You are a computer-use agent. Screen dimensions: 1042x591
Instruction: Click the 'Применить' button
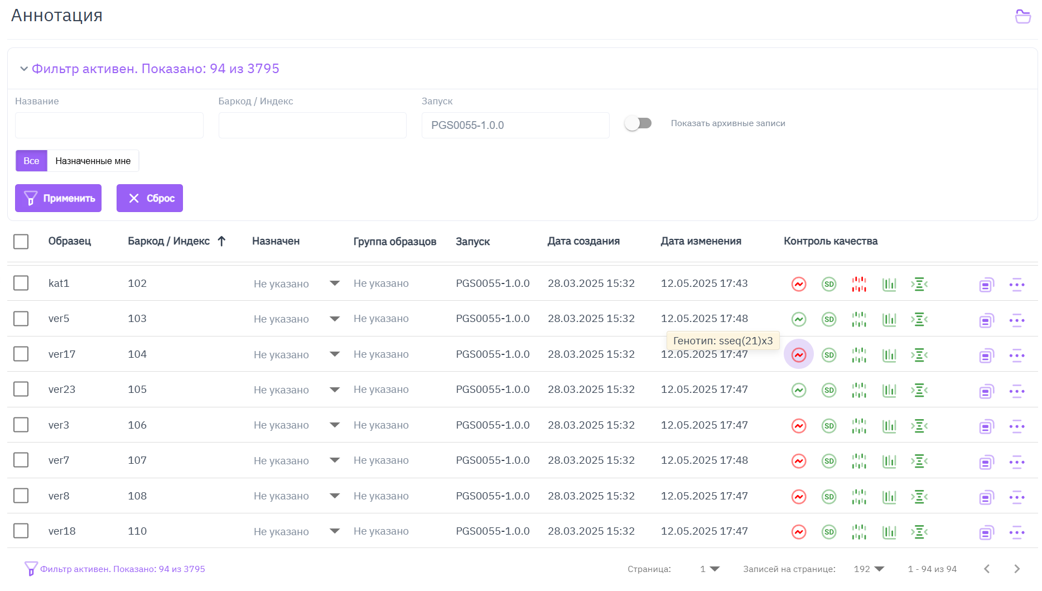pyautogui.click(x=59, y=198)
